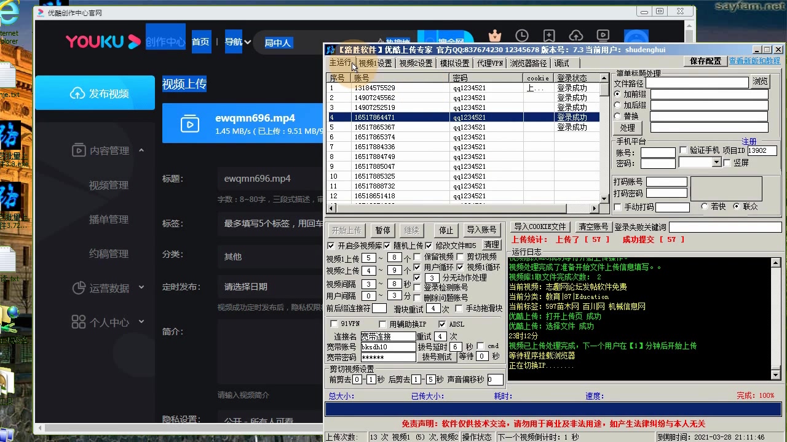
Task: Toggle ADSL checkbox
Action: (442, 324)
